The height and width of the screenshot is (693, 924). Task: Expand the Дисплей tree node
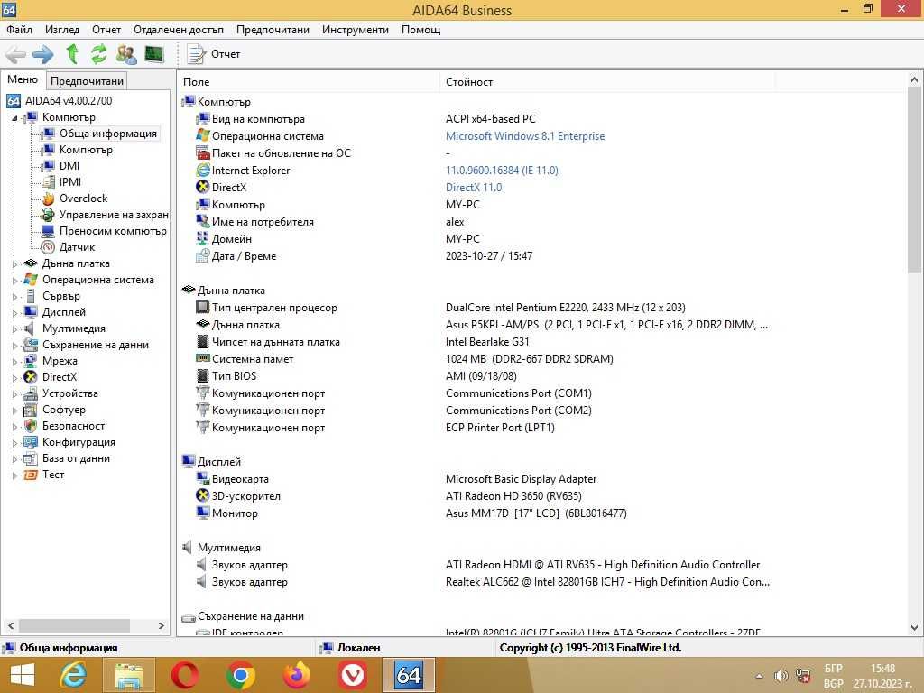[14, 313]
